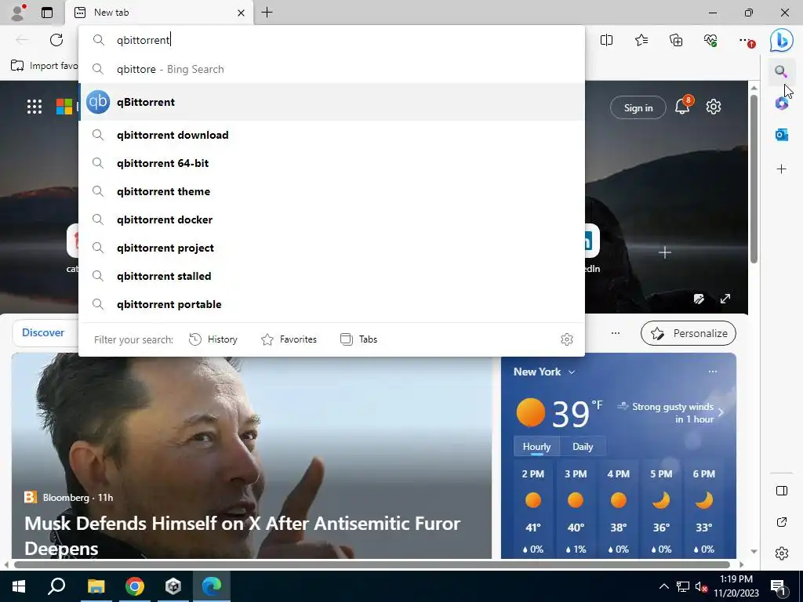Show hidden system tray icons
The width and height of the screenshot is (803, 602).
pos(663,586)
